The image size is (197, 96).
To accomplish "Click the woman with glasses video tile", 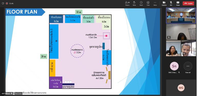I will tap(173, 48).
